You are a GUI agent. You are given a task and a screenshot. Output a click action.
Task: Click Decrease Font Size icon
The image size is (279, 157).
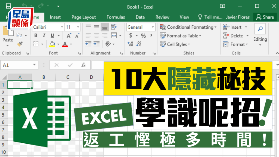[x=77, y=36]
